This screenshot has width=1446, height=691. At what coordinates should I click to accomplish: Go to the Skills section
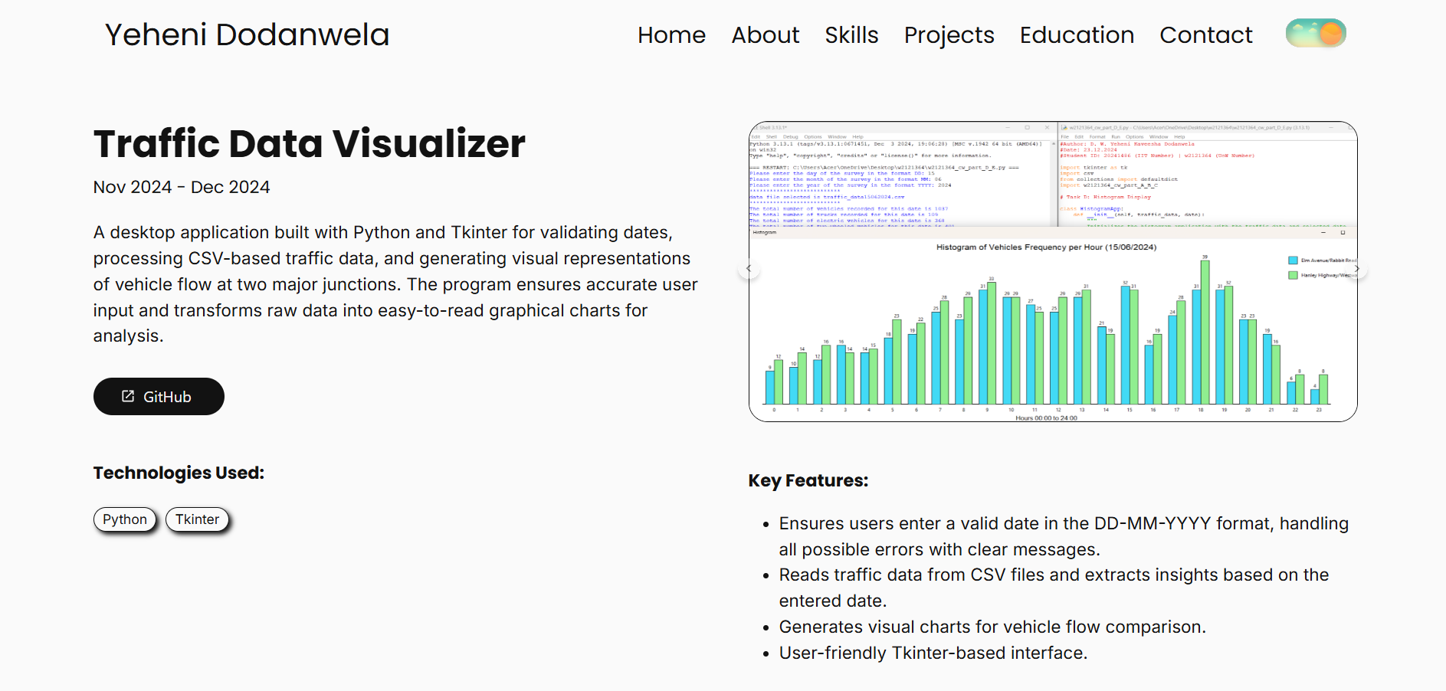(x=851, y=35)
